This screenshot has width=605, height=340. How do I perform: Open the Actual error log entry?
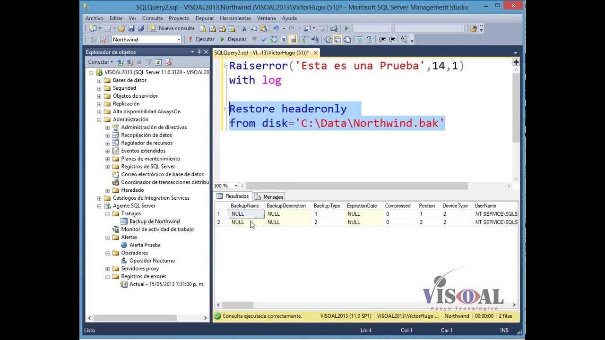pos(167,284)
